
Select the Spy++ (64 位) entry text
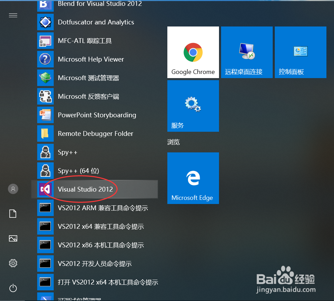[79, 171]
